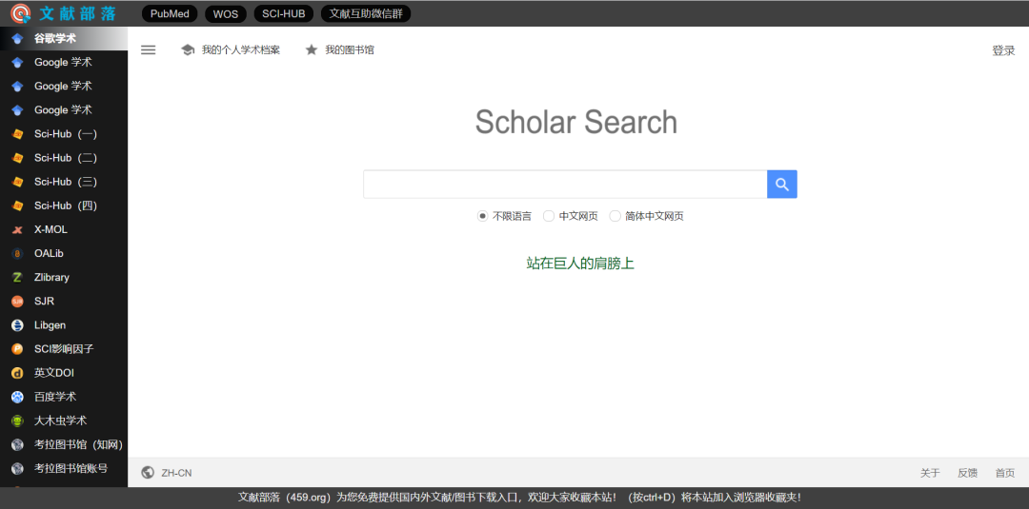Click the 百度学术 paw icon
The width and height of the screenshot is (1029, 509).
[x=18, y=397]
